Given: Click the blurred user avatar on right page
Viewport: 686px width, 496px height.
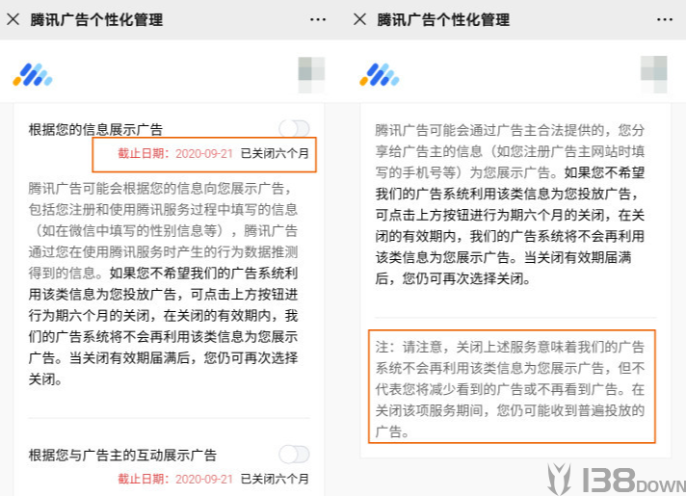Looking at the screenshot, I should [654, 74].
